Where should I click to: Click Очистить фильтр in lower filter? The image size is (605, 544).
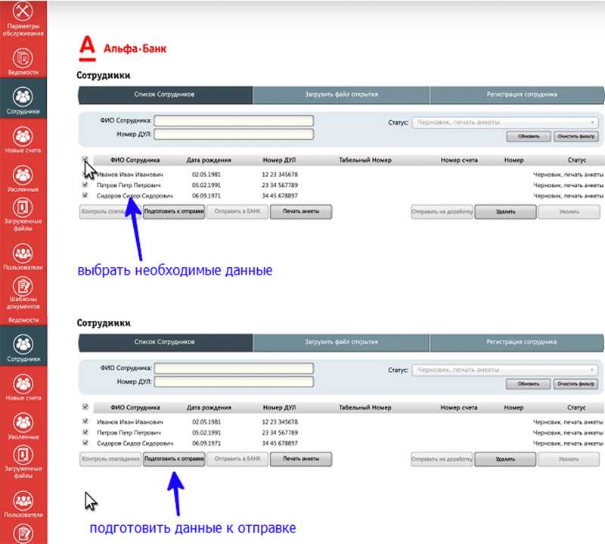pos(576,384)
